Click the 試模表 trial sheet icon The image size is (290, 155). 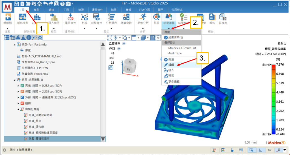[223, 17]
